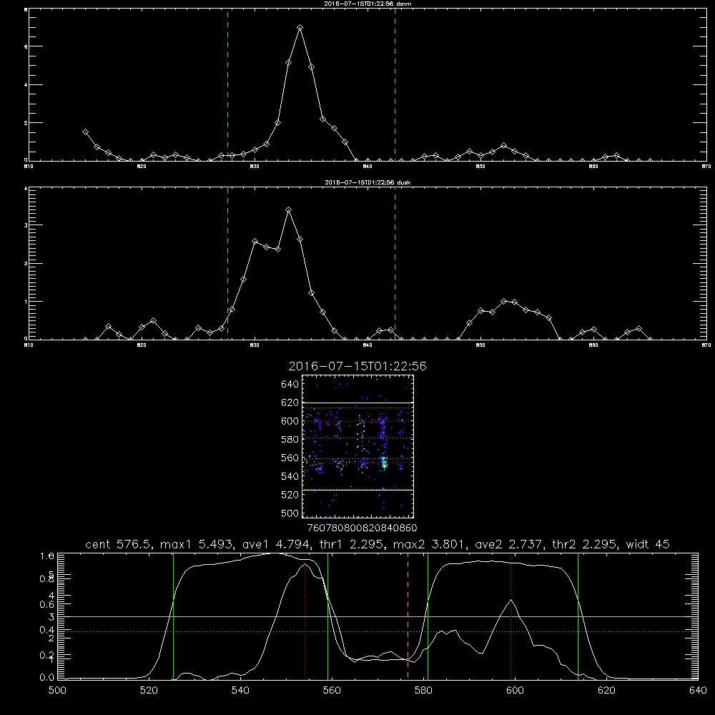
Task: Select red dotted line near 554 in bottom plot
Action: (x=305, y=616)
